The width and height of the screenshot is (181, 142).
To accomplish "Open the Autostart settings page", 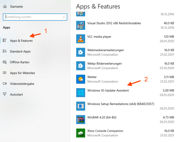I will pyautogui.click(x=16, y=94).
